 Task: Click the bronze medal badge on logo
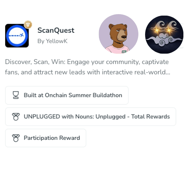click(28, 25)
